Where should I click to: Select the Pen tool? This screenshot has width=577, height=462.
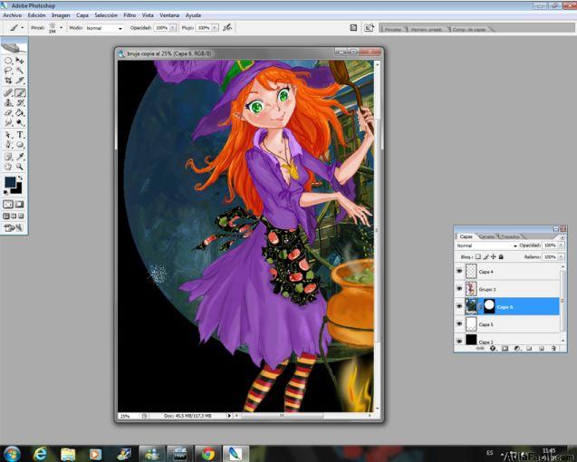(8, 144)
